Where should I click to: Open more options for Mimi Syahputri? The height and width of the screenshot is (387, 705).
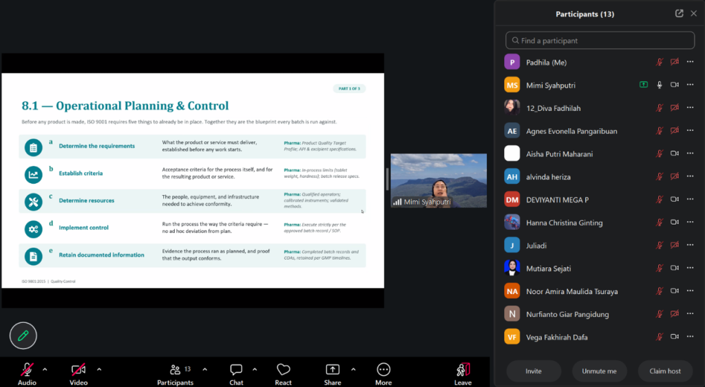(690, 85)
